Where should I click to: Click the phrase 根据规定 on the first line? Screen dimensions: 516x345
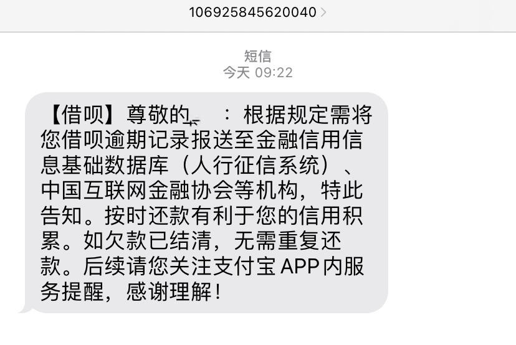point(286,115)
